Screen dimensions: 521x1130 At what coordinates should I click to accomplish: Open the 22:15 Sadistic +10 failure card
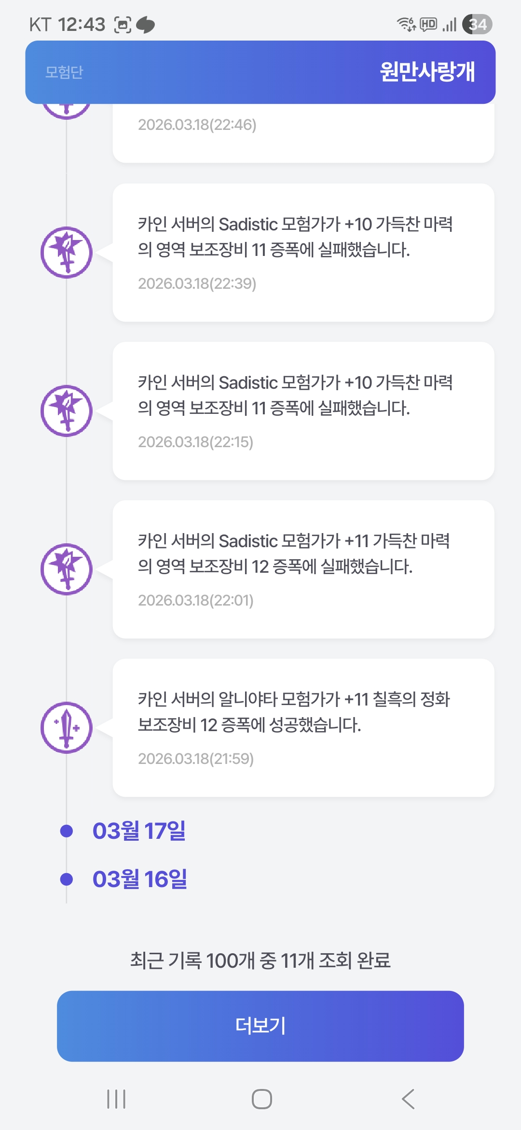[x=303, y=411]
